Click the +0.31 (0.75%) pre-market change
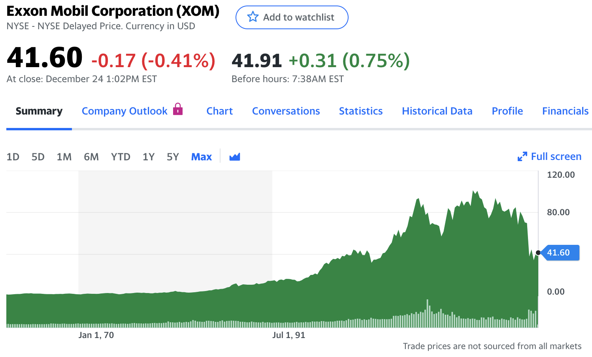Screen dimensions: 592x357 (x=349, y=60)
